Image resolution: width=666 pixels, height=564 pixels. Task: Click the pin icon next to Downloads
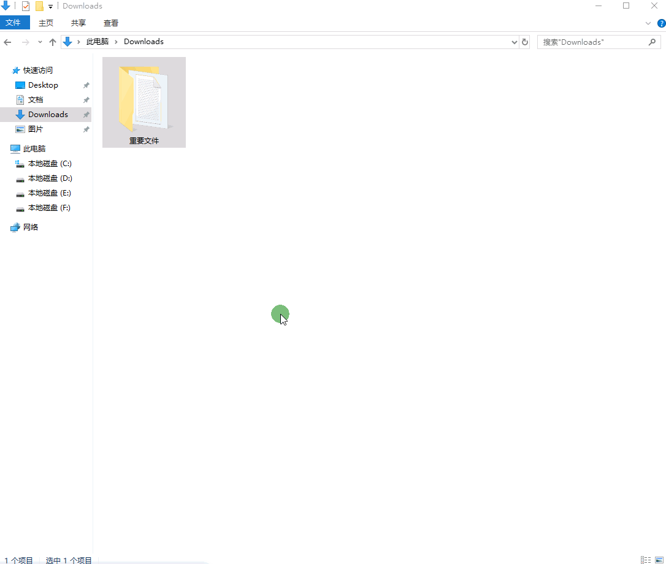86,115
